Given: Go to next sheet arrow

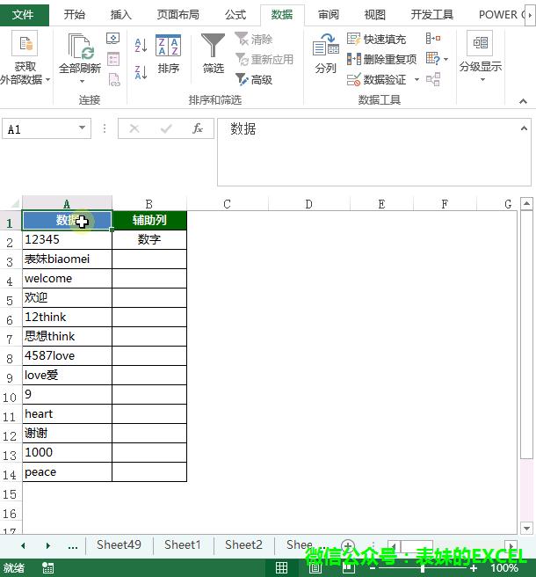Looking at the screenshot, I should tap(48, 545).
